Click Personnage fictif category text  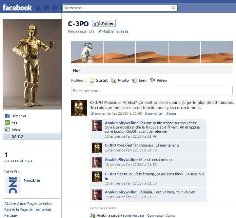tap(81, 31)
